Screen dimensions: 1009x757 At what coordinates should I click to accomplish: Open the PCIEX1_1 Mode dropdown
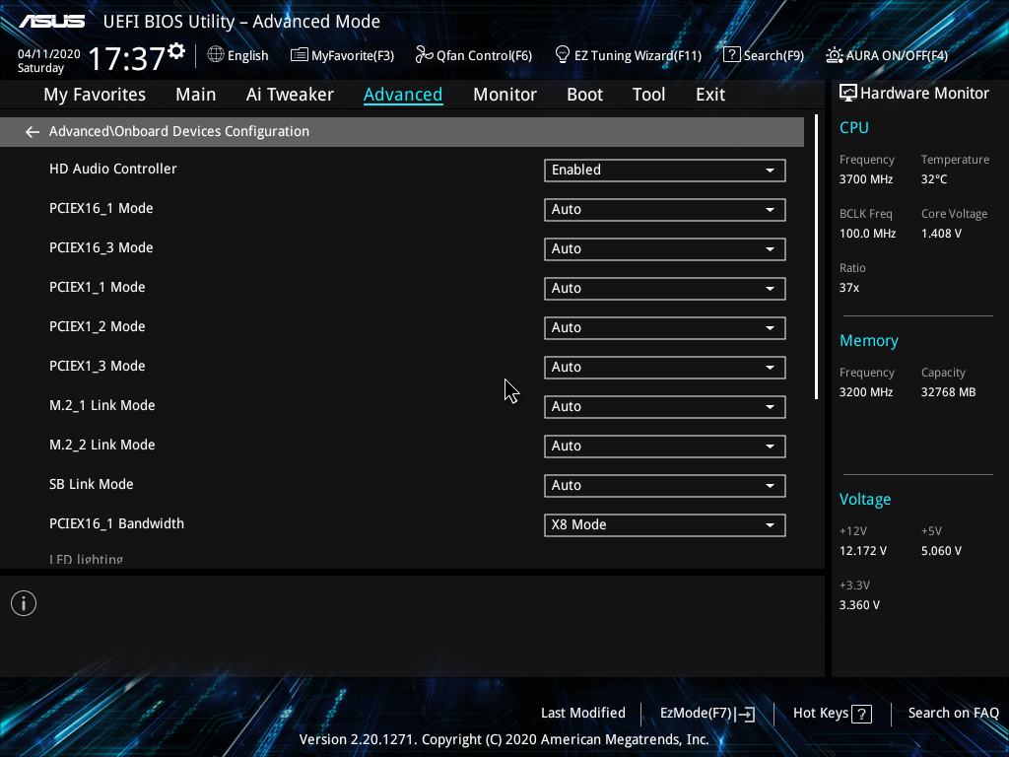[x=665, y=289]
